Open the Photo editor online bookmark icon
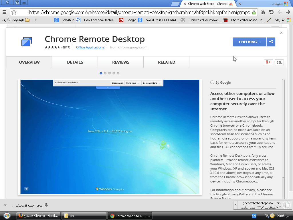The image size is (293, 220). [269, 20]
